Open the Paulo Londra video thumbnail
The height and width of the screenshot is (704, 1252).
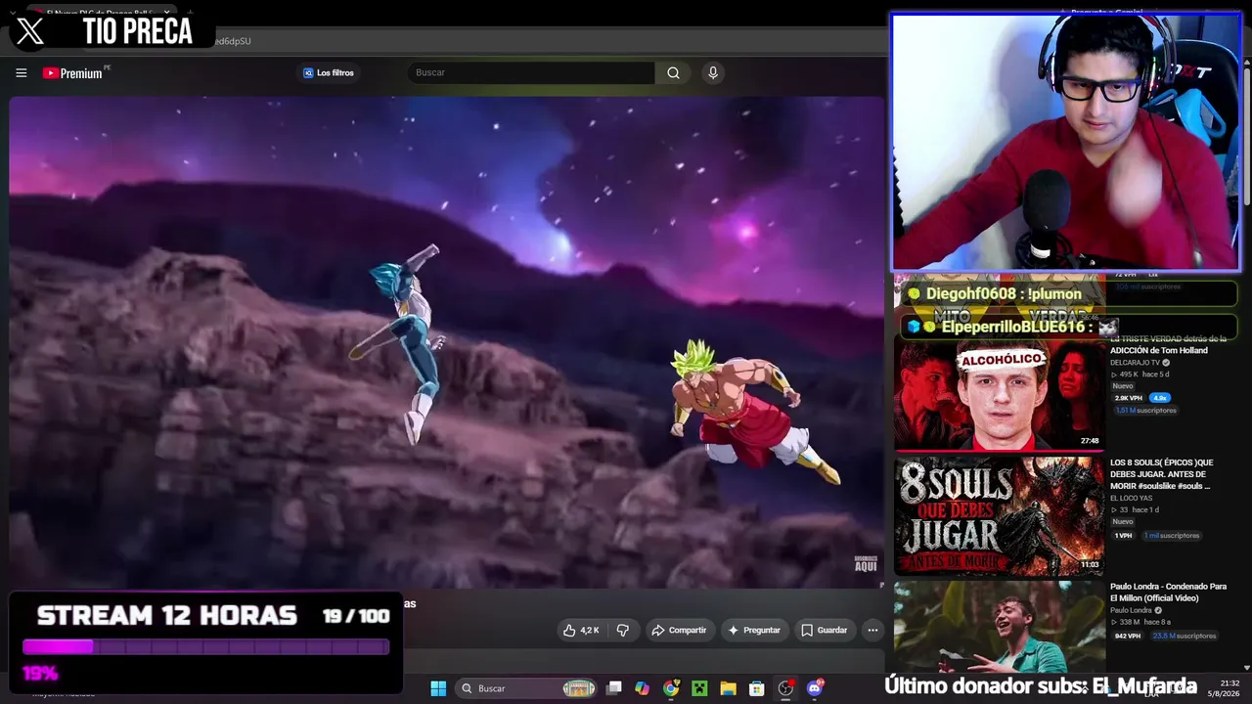coord(999,627)
